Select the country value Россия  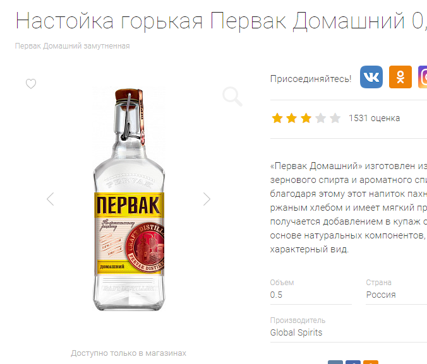pyautogui.click(x=381, y=295)
